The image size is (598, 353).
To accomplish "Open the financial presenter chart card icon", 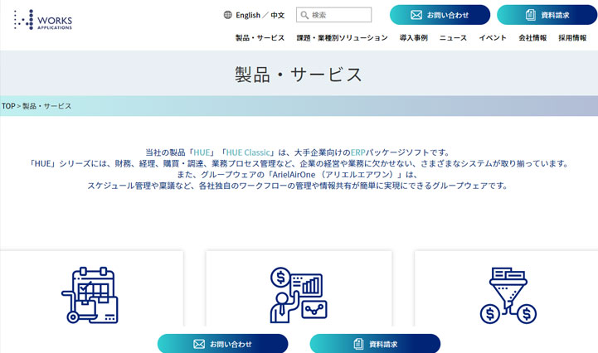I will [x=299, y=295].
